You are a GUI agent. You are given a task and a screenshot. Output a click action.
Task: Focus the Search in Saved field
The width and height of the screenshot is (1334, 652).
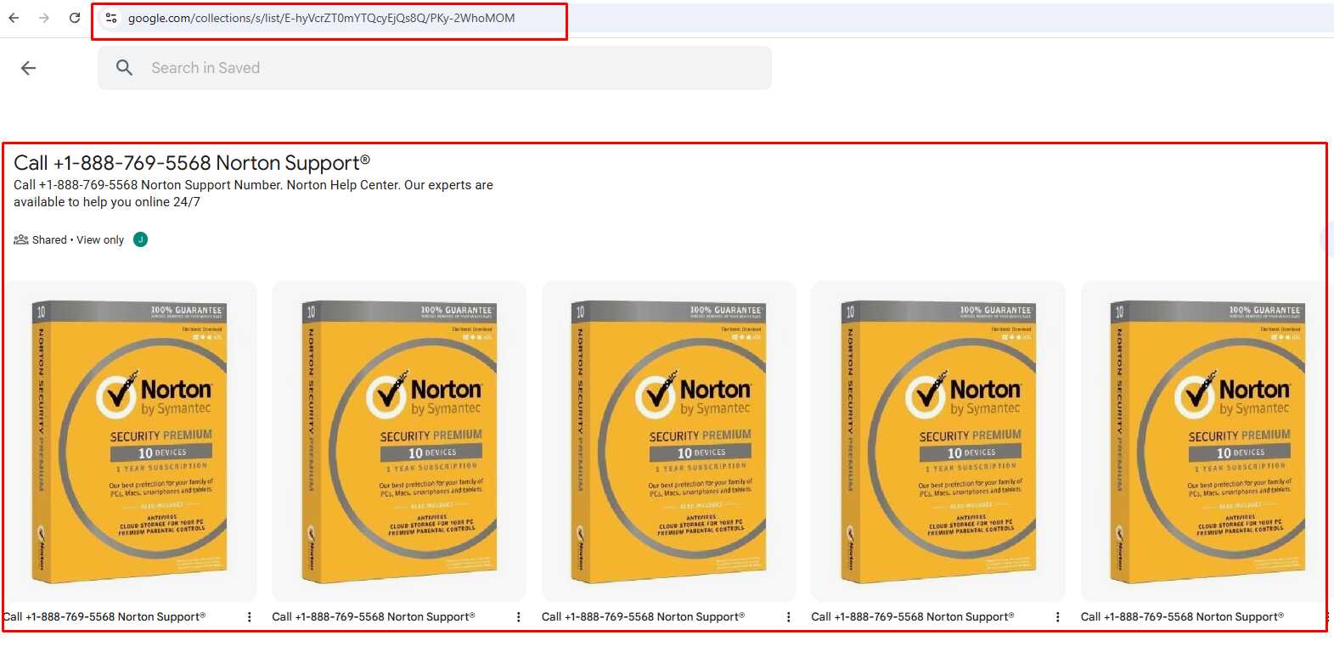click(x=434, y=68)
